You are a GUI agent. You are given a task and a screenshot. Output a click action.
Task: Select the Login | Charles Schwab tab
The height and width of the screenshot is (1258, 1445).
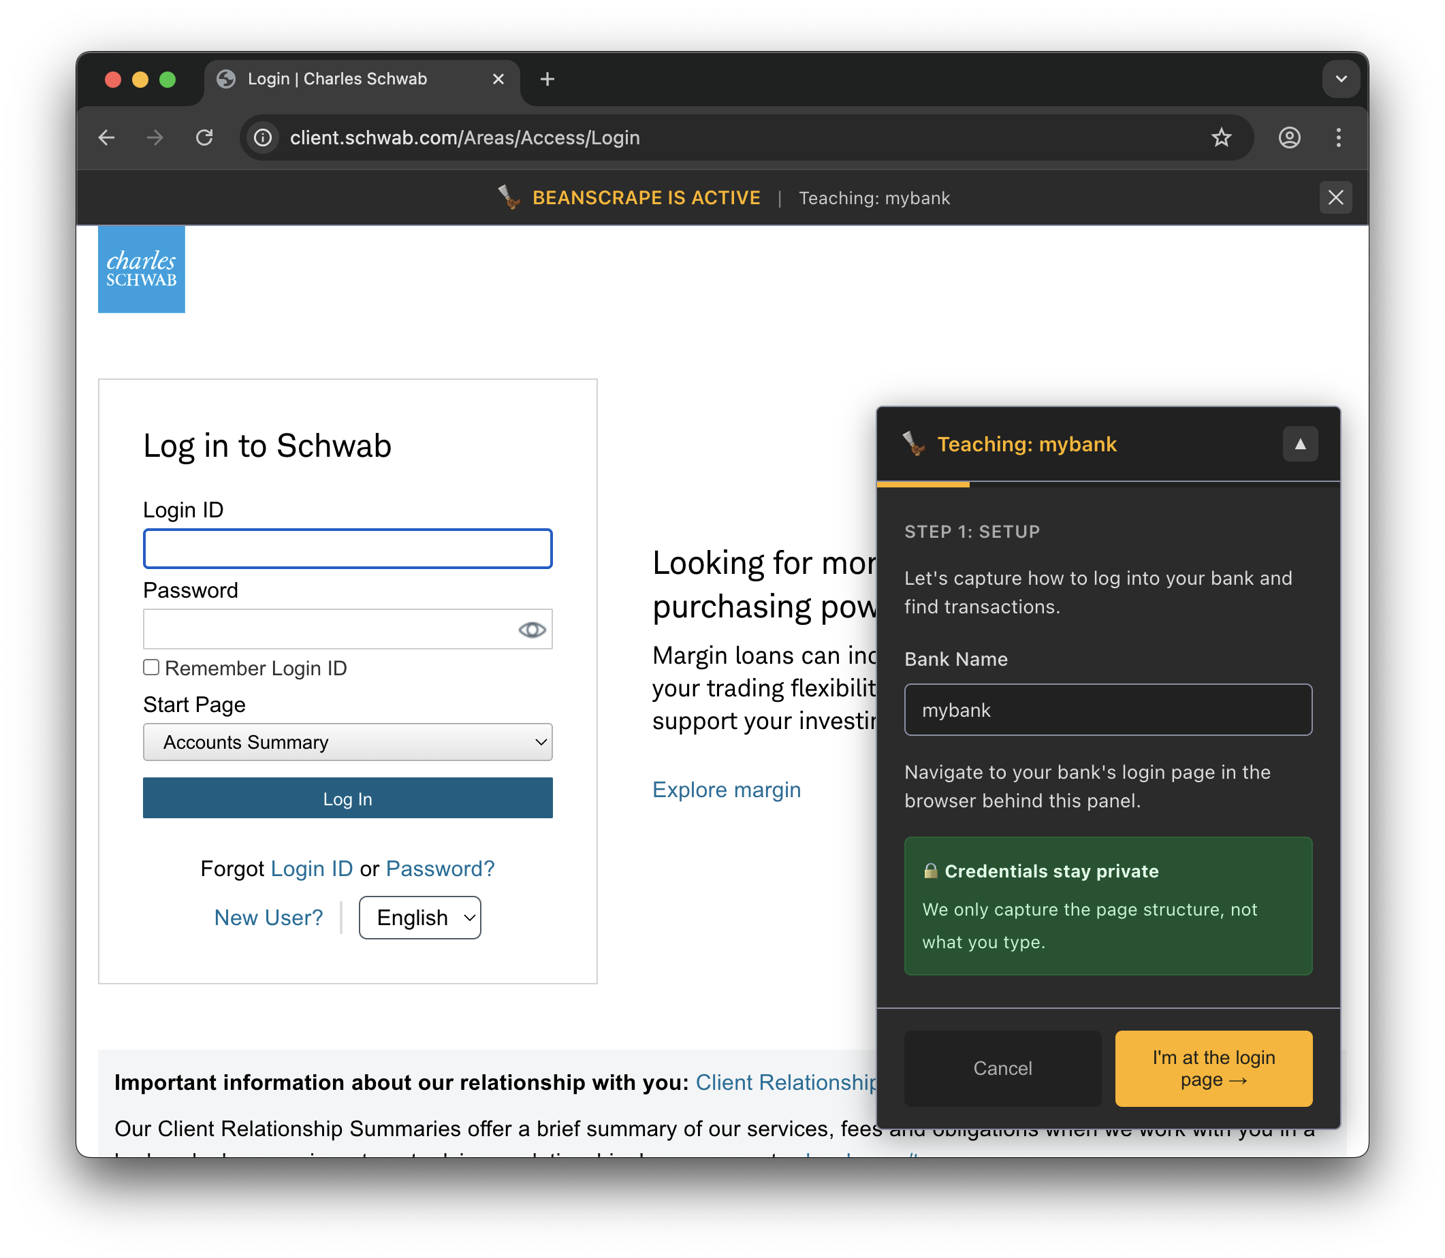pos(337,79)
